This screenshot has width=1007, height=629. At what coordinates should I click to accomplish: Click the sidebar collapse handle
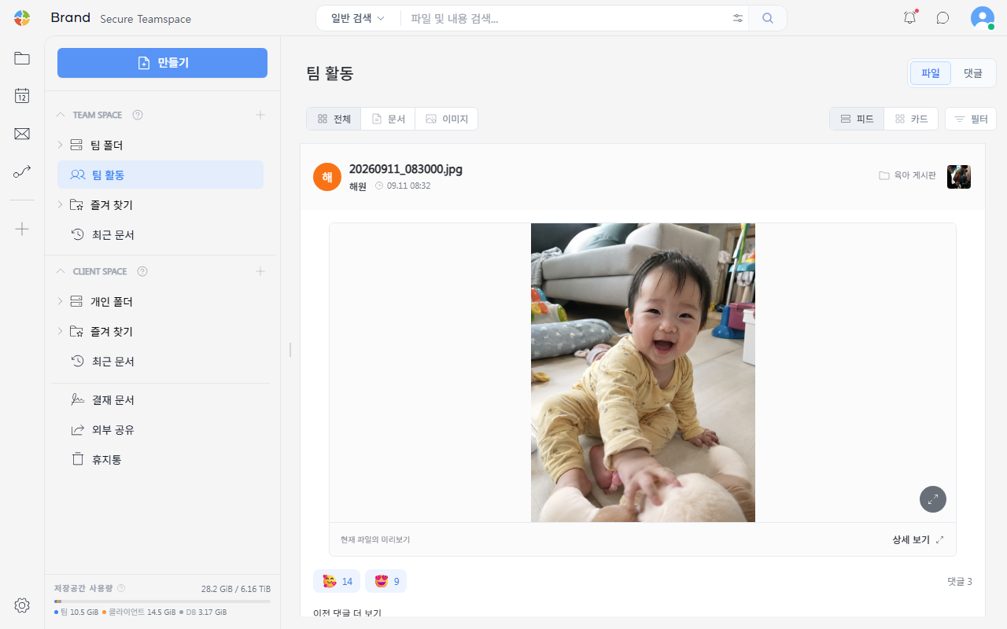coord(290,350)
